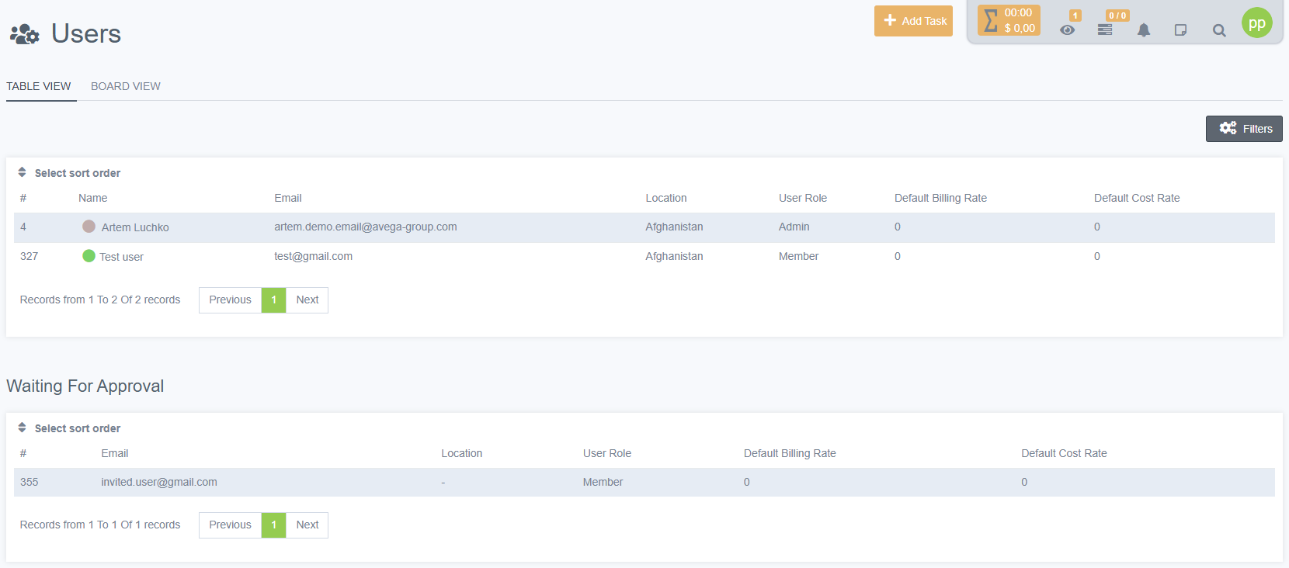Click Next in users table pagination
Screen dimensions: 1289x568
(x=307, y=300)
